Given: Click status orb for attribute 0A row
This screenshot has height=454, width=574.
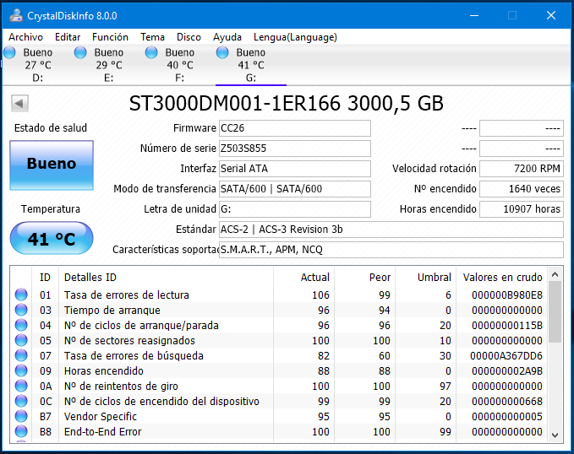Looking at the screenshot, I should point(21,386).
